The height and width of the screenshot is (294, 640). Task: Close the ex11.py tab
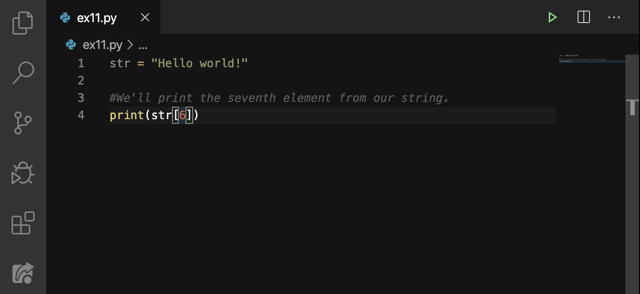pyautogui.click(x=145, y=17)
